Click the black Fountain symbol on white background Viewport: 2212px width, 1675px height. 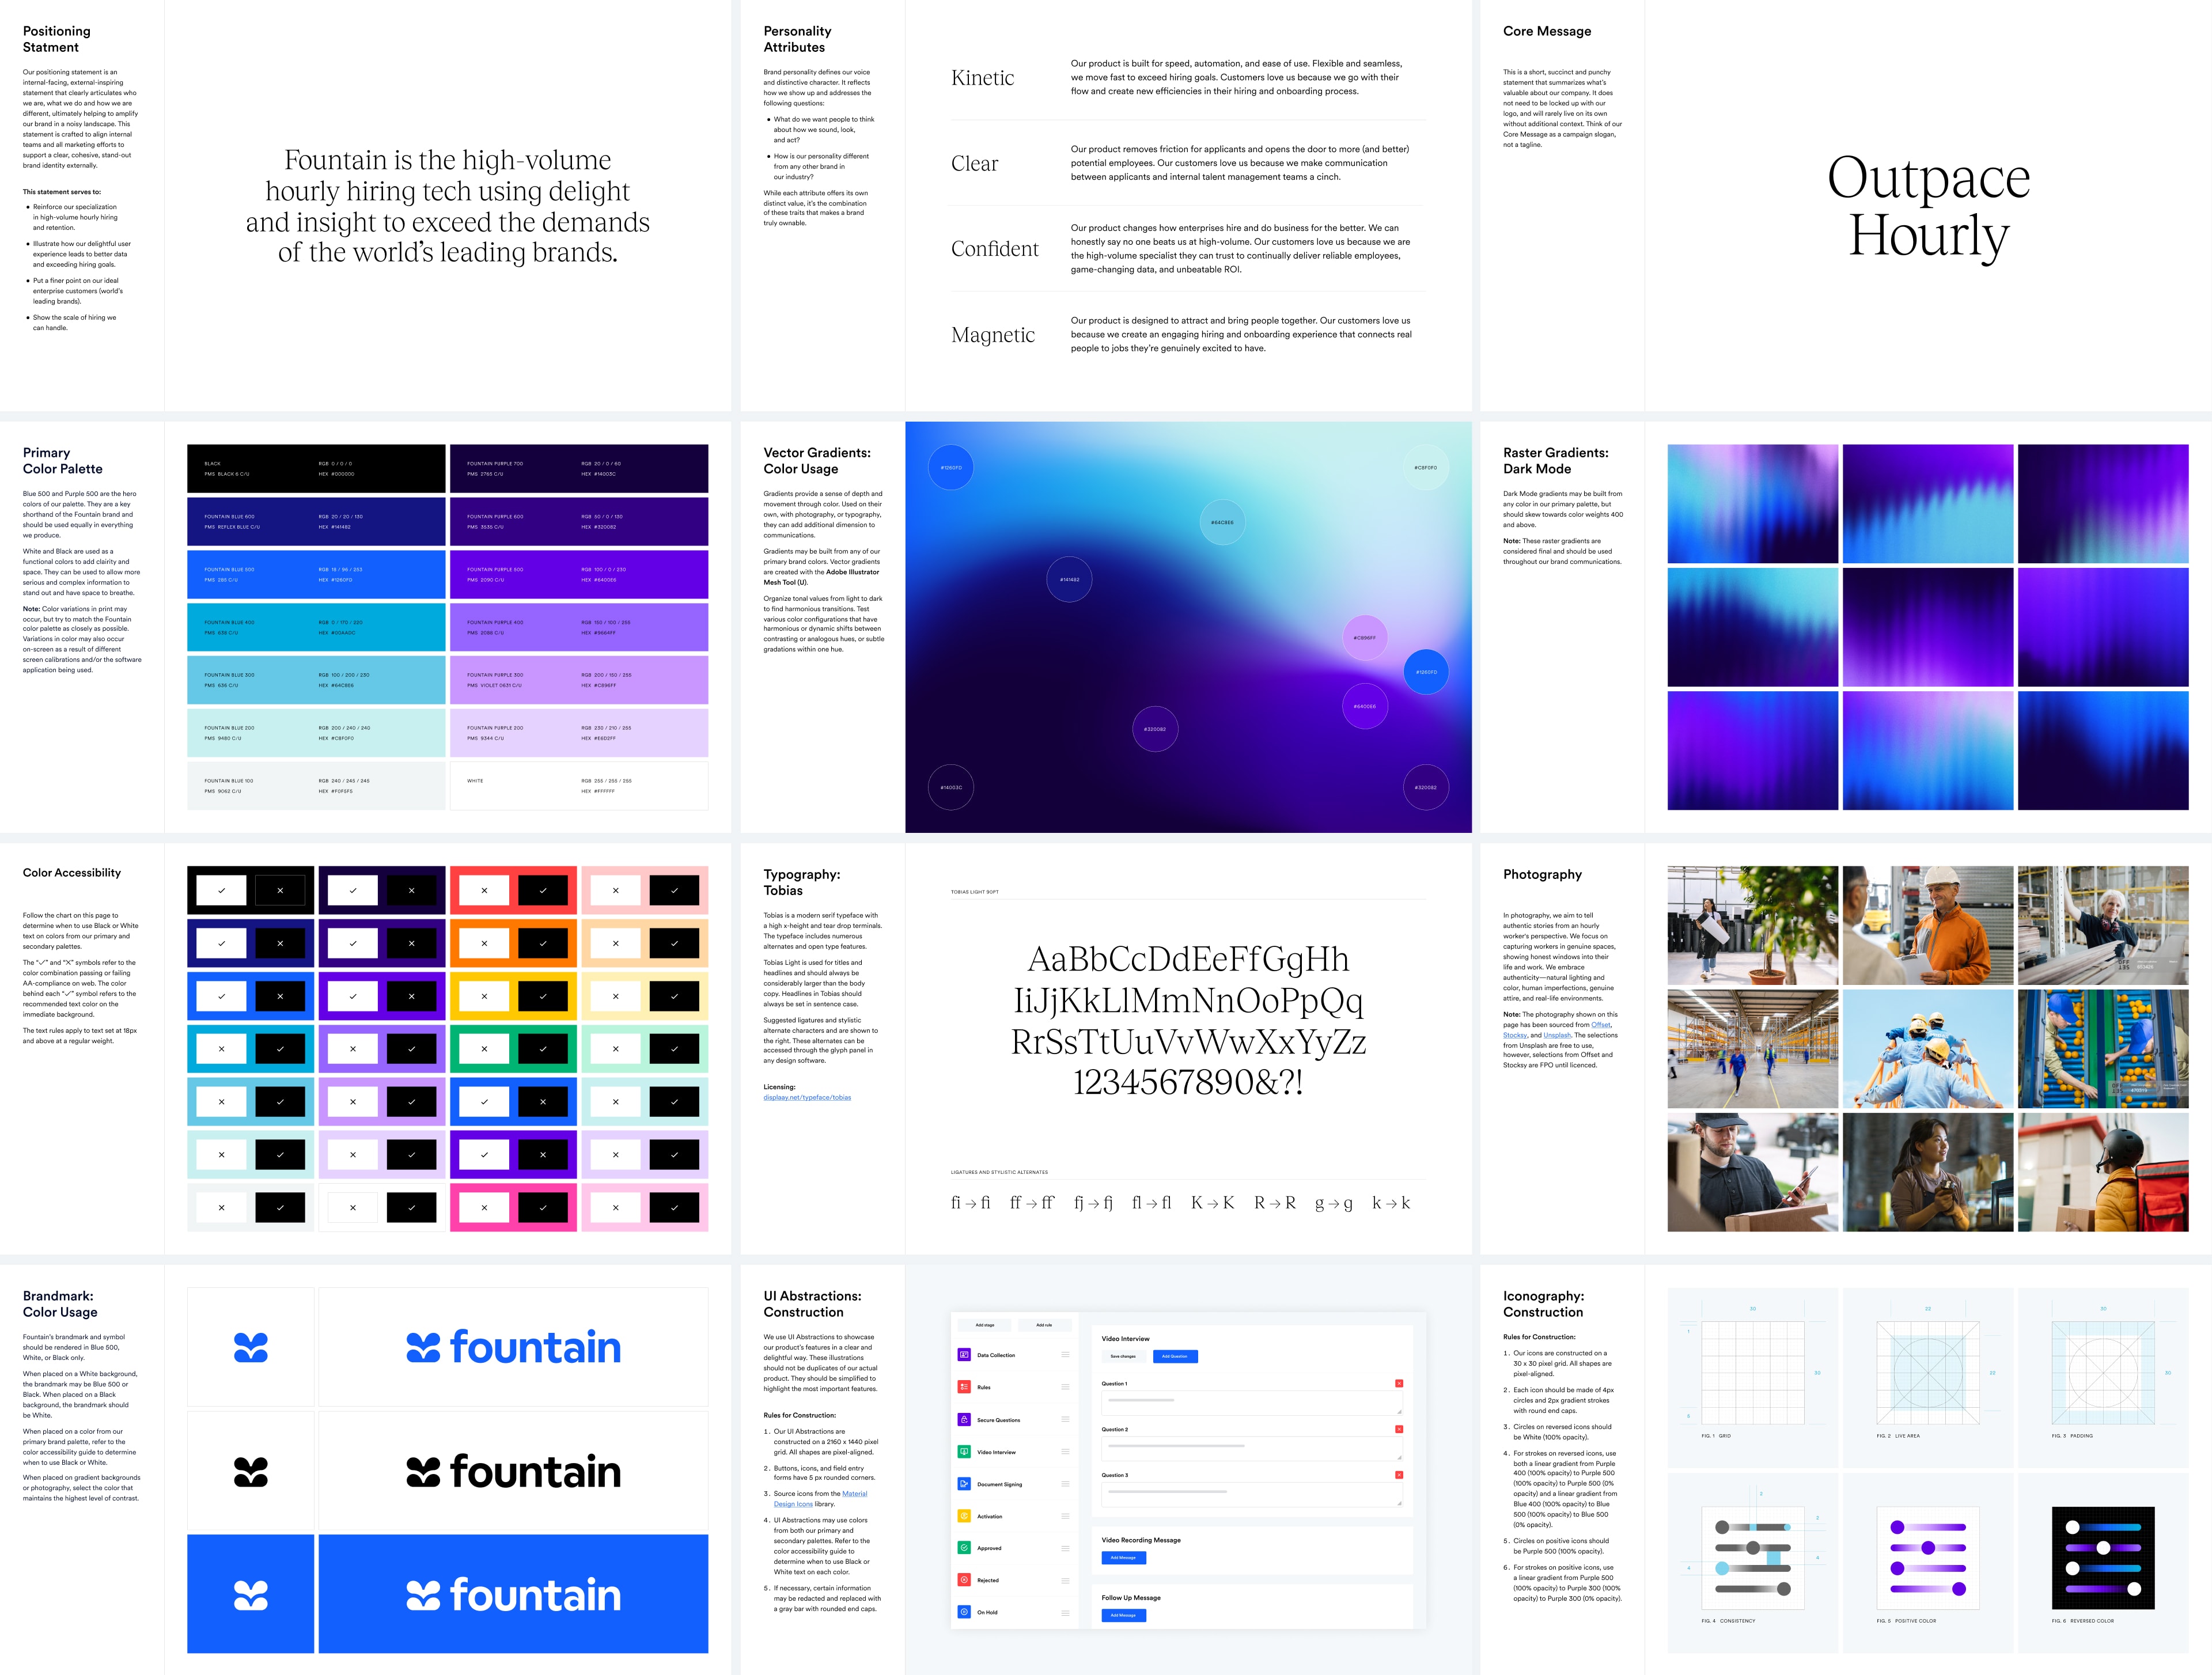251,1471
